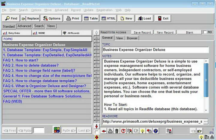The width and height of the screenshot is (216, 140).
Task: Click the up arrow above alphabet strip
Action: tap(97, 33)
